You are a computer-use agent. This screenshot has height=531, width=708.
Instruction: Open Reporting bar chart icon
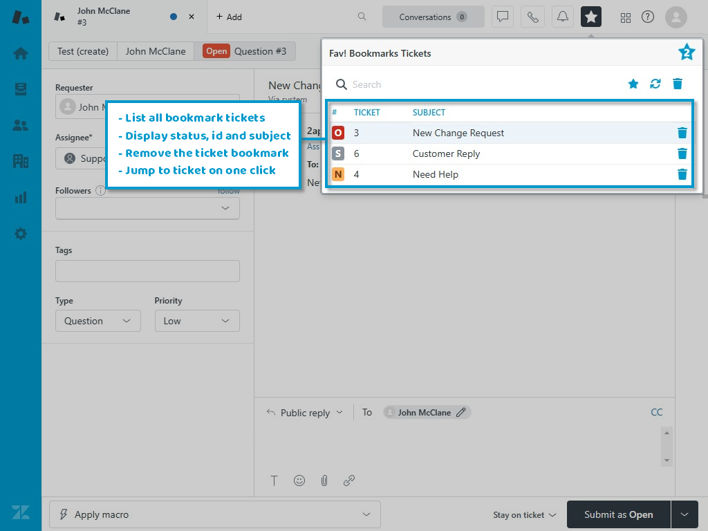[x=21, y=198]
